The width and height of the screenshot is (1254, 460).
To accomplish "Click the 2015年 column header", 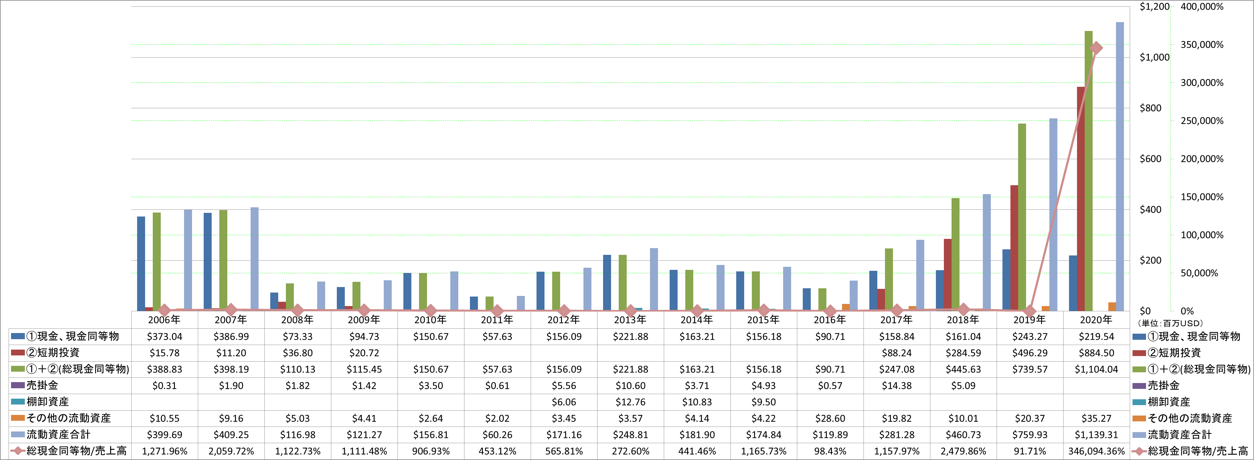I will click(763, 320).
